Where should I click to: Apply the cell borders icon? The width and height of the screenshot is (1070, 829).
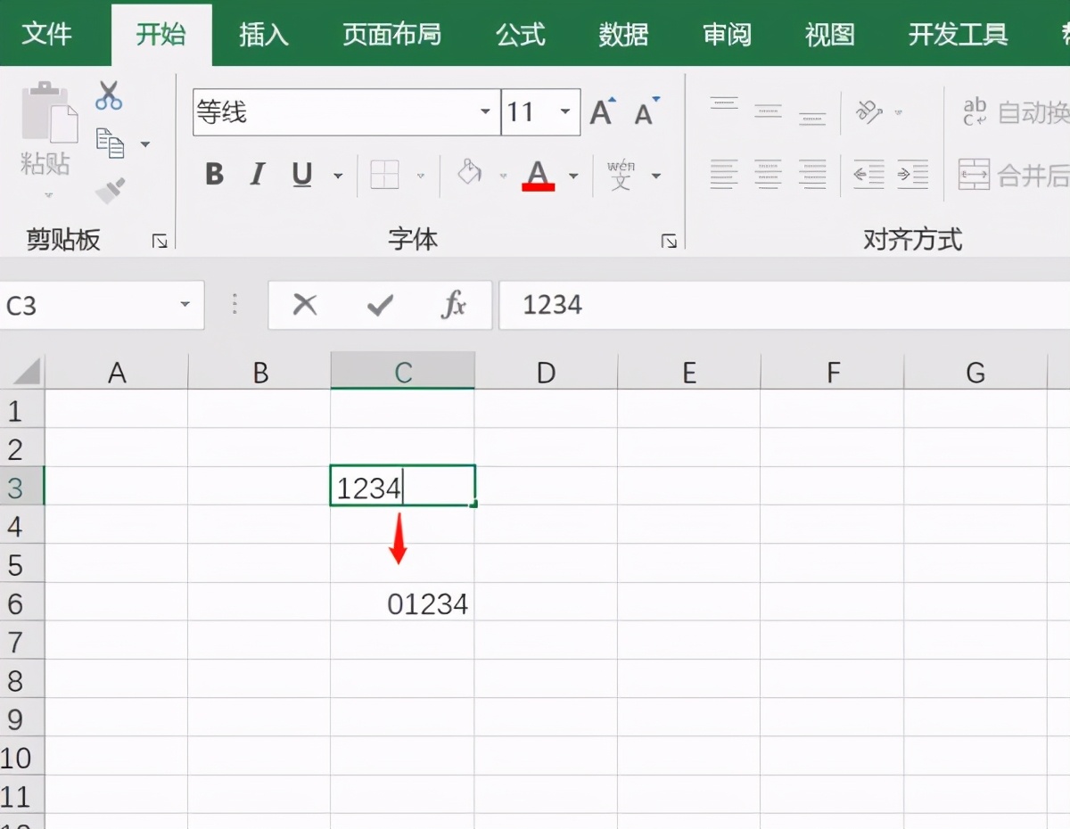[384, 174]
